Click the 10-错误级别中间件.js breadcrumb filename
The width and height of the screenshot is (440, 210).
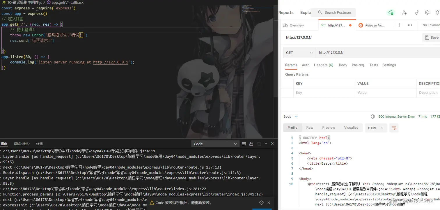tap(24, 2)
